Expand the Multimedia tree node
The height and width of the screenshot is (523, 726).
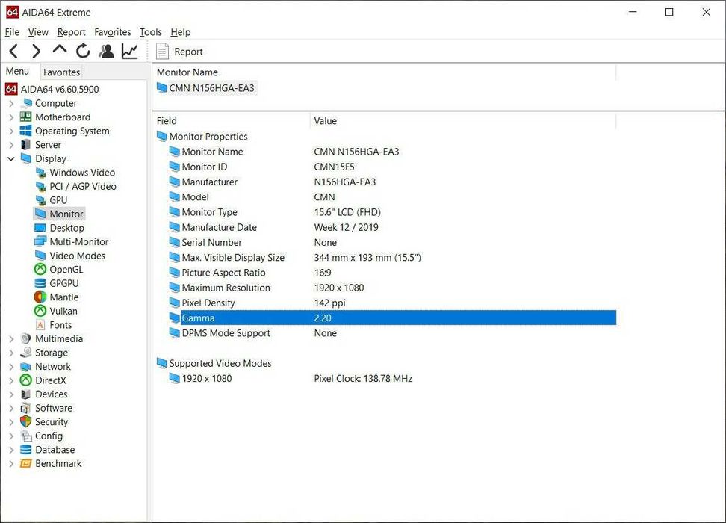pyautogui.click(x=11, y=339)
